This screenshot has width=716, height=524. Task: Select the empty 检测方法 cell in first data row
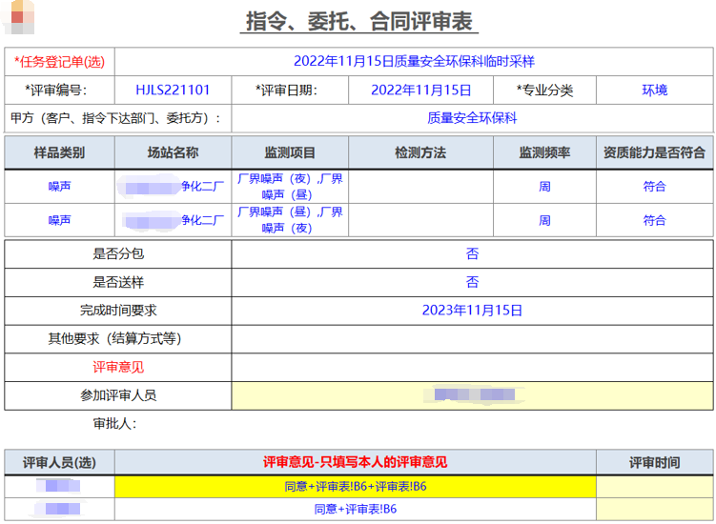tap(419, 187)
